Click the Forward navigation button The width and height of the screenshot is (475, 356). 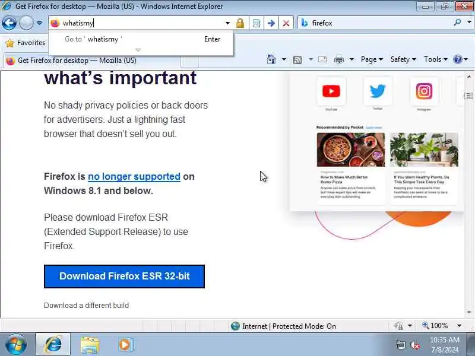pyautogui.click(x=26, y=23)
